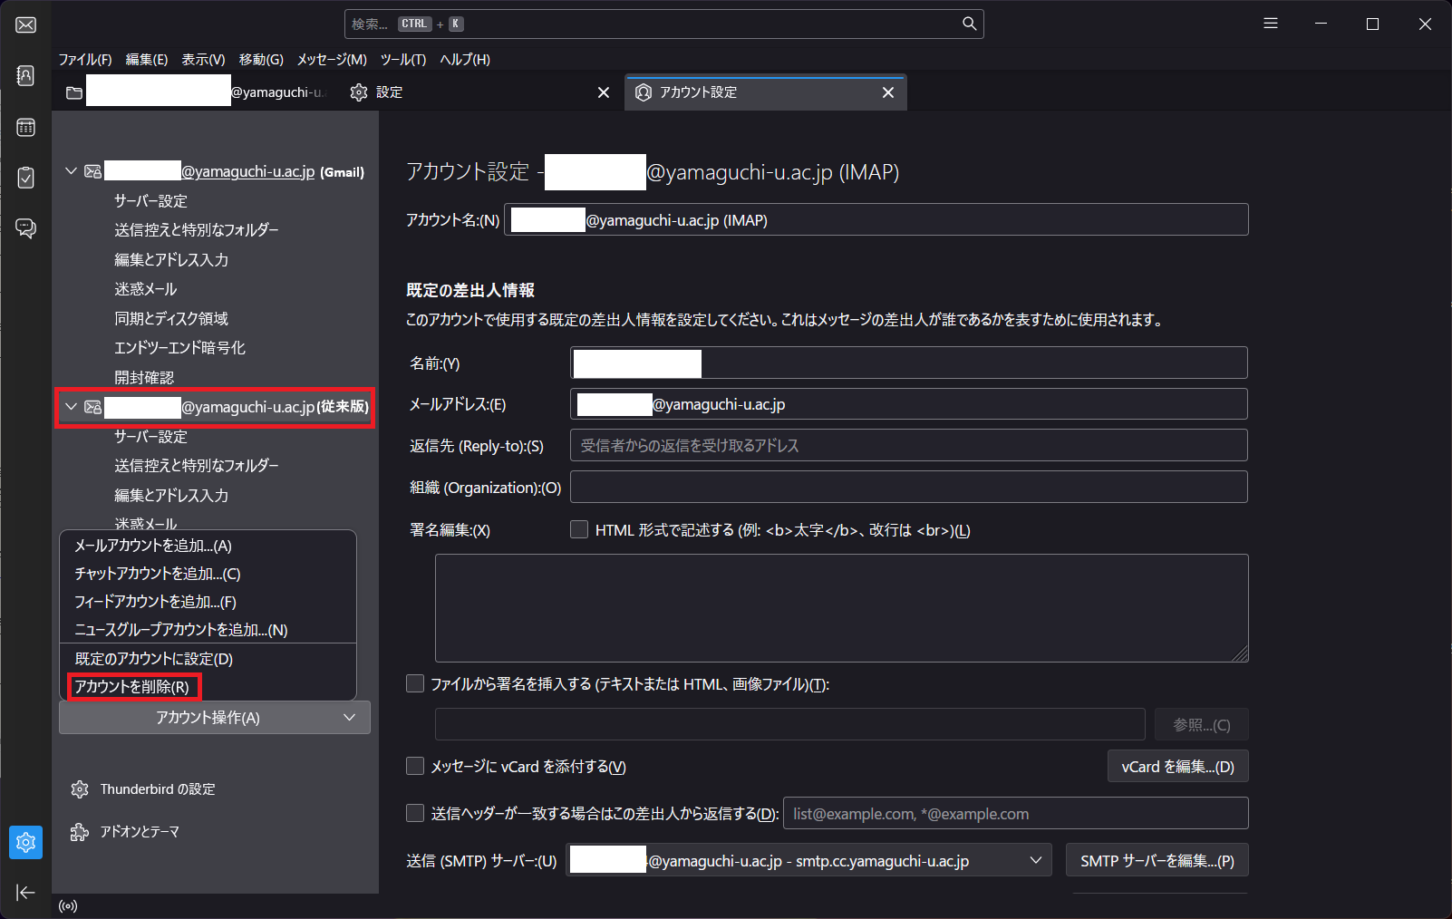The height and width of the screenshot is (919, 1452).
Task: Click the メールアドレス input field
Action: [x=909, y=404]
